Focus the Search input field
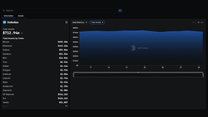The height and width of the screenshot is (117, 208). 62,10
